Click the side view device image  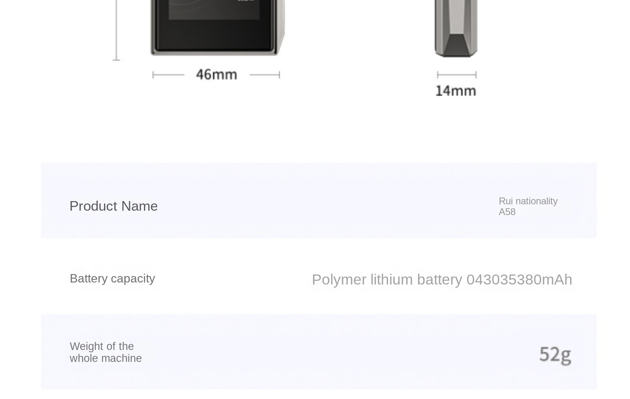tap(456, 28)
